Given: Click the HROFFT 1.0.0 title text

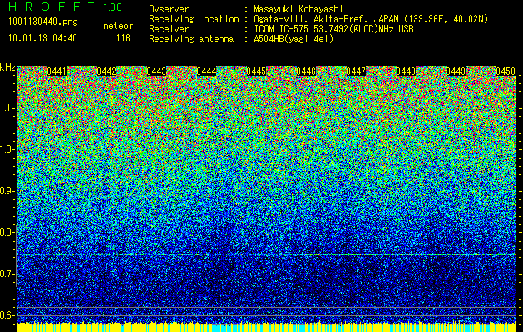Looking at the screenshot, I should pyautogui.click(x=66, y=7).
